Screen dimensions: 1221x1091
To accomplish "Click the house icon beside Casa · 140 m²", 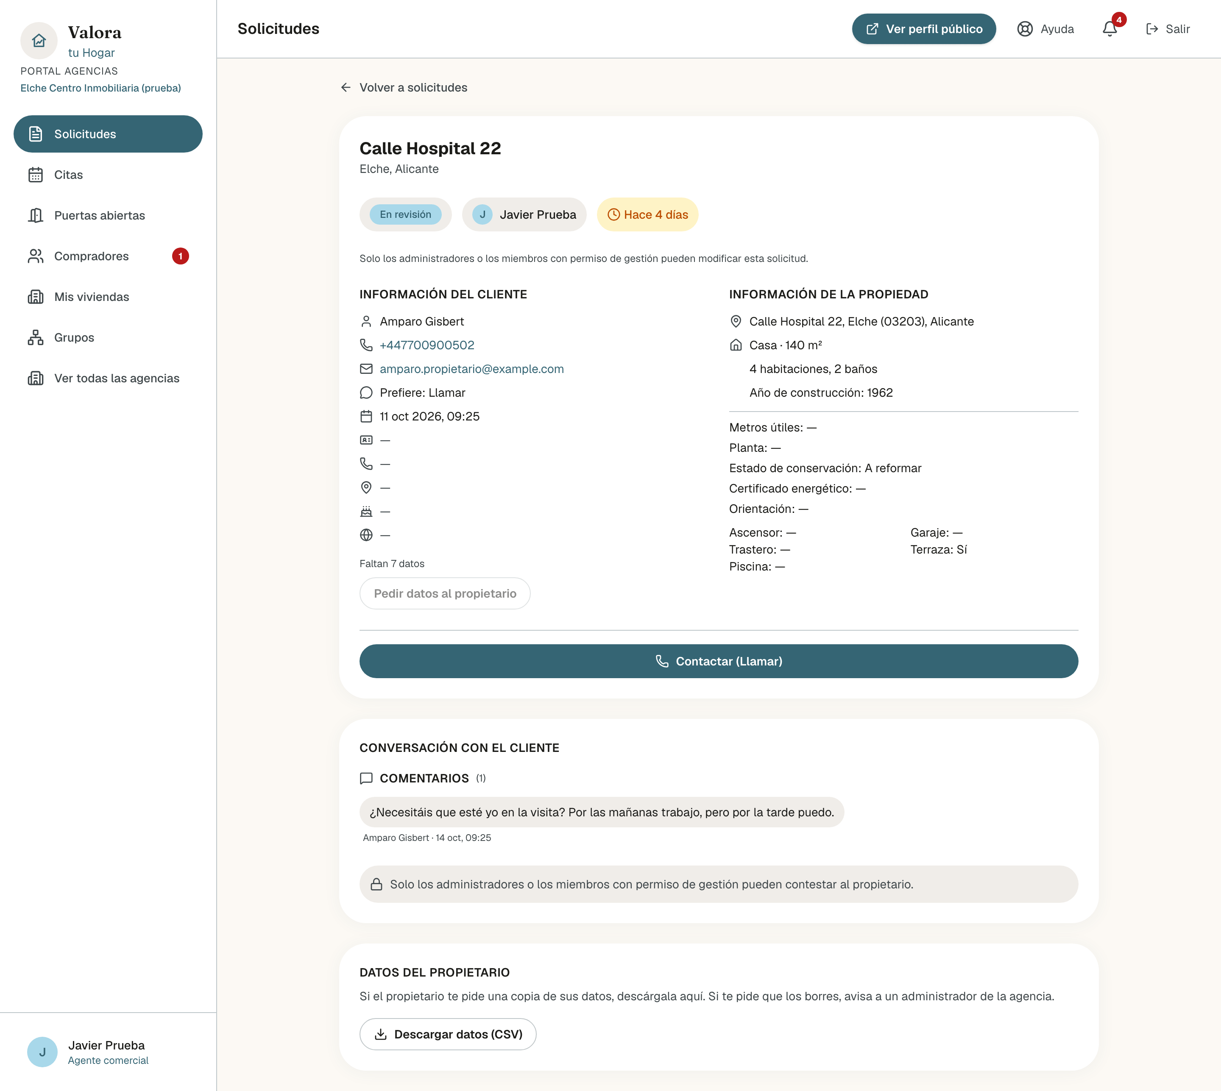I will [x=736, y=345].
